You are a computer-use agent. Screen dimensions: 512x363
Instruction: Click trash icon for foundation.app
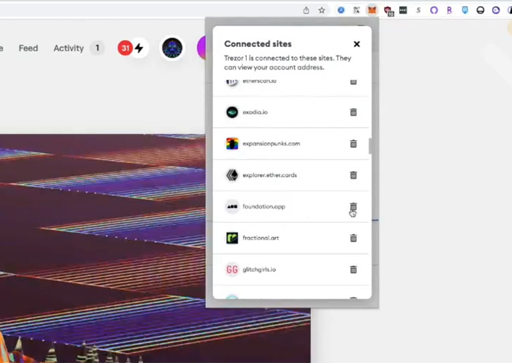click(x=354, y=207)
